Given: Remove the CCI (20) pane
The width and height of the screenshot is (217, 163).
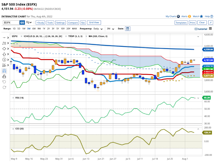Looking at the screenshot, I should tap(13, 129).
